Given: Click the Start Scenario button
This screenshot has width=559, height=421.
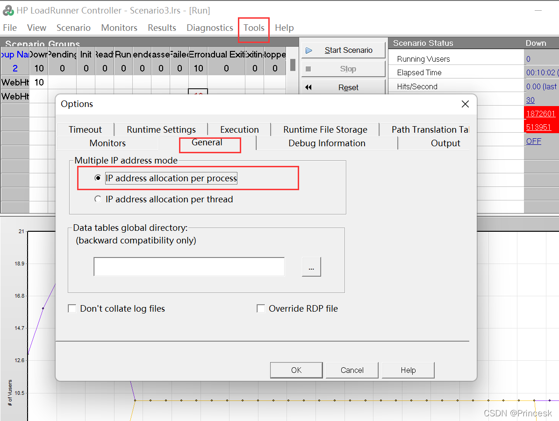Looking at the screenshot, I should click(344, 50).
